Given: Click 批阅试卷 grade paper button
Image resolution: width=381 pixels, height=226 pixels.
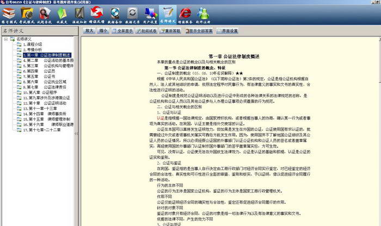Looking at the screenshot, I should [146, 31].
